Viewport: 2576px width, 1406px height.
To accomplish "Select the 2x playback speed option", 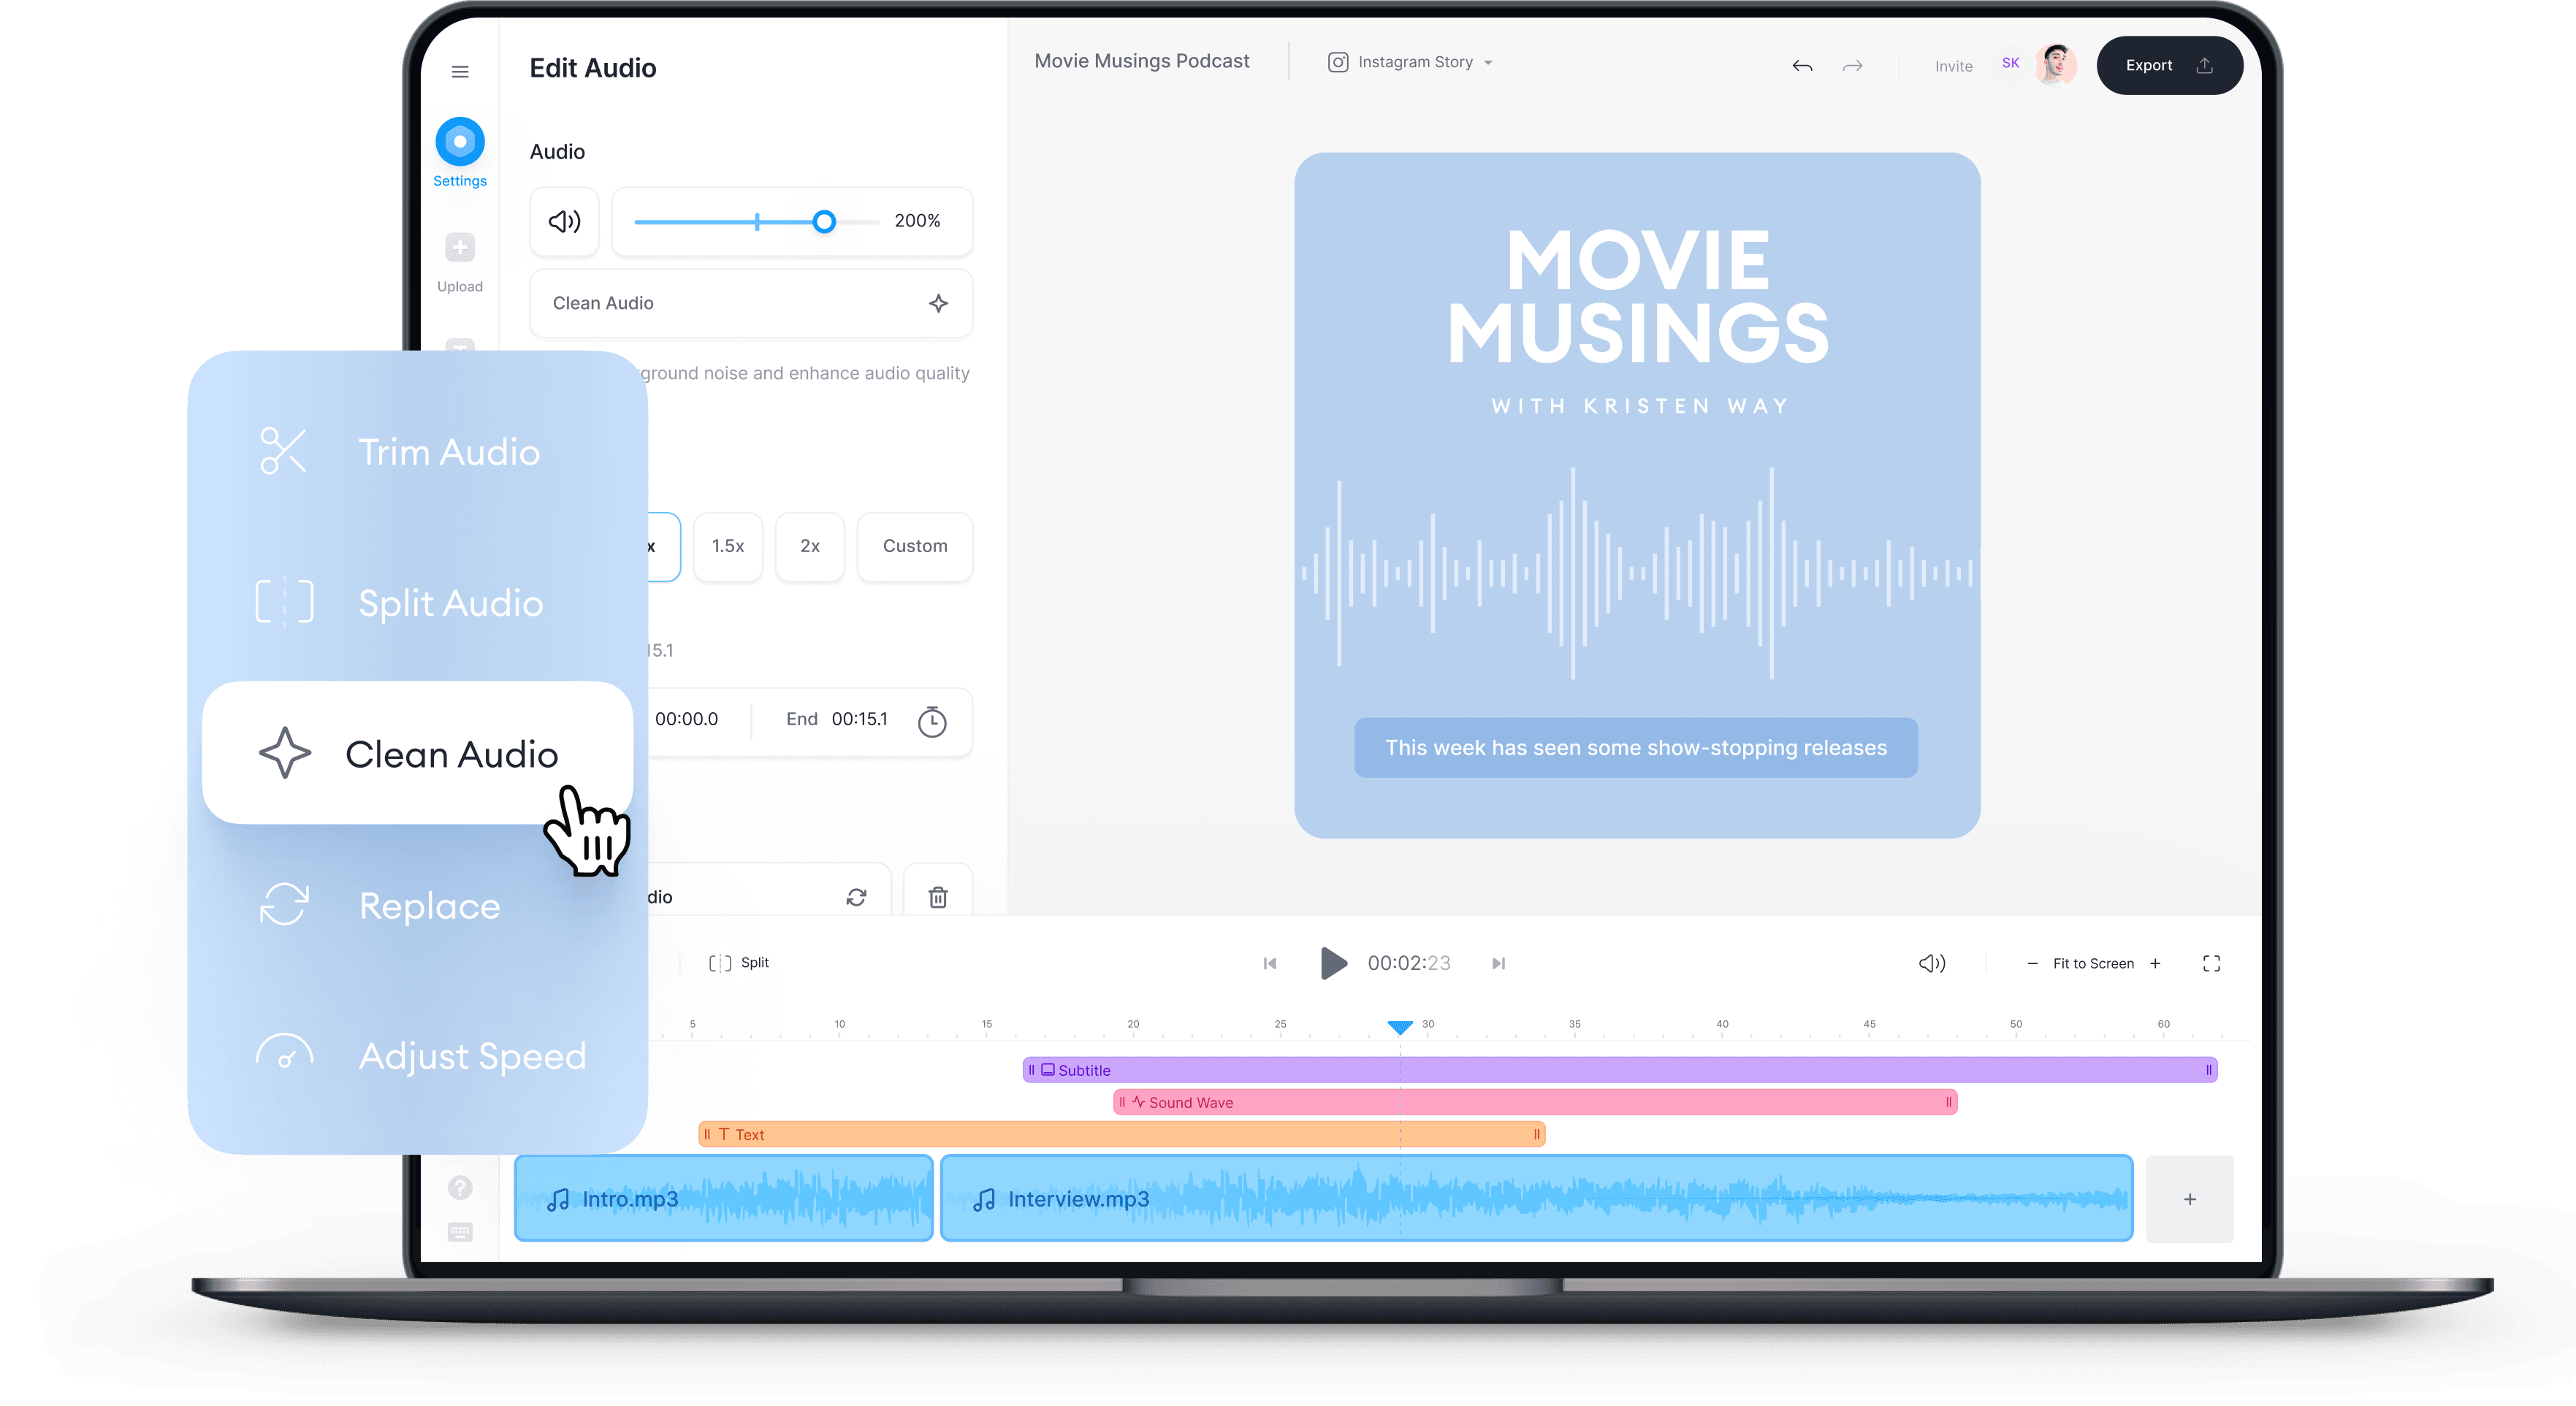I will (x=809, y=546).
